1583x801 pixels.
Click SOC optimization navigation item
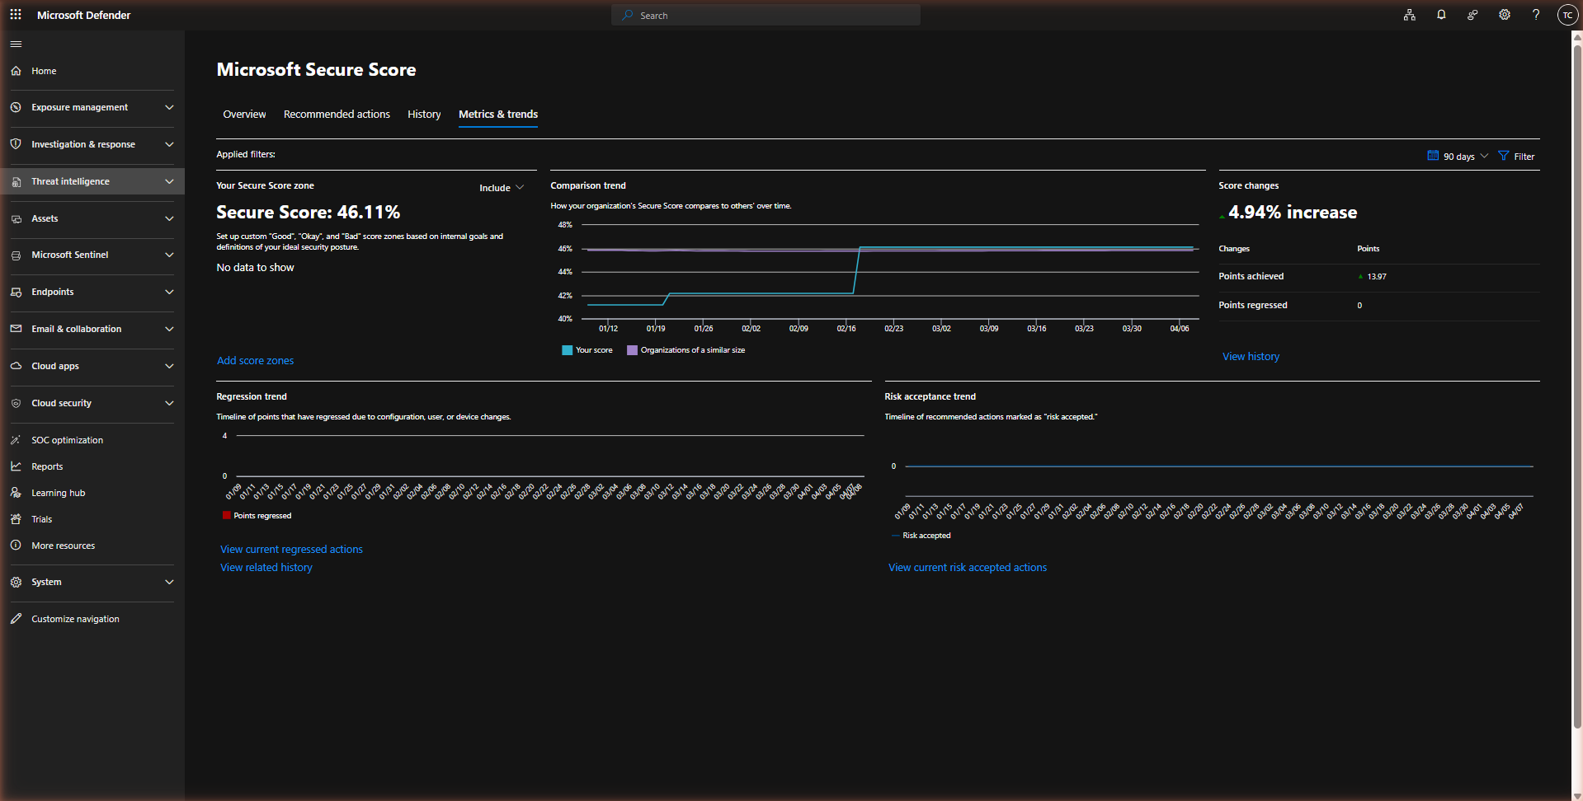click(92, 440)
